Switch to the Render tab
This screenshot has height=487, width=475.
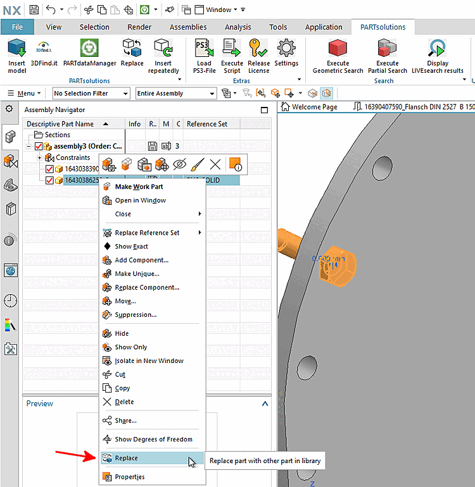(139, 27)
